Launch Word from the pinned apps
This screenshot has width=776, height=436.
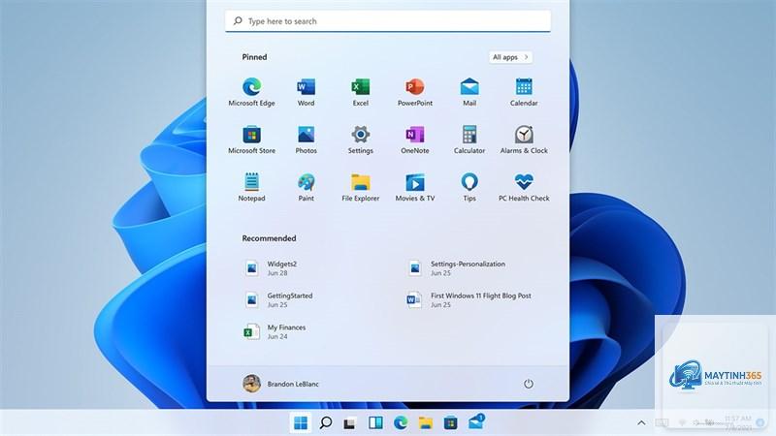(x=306, y=92)
